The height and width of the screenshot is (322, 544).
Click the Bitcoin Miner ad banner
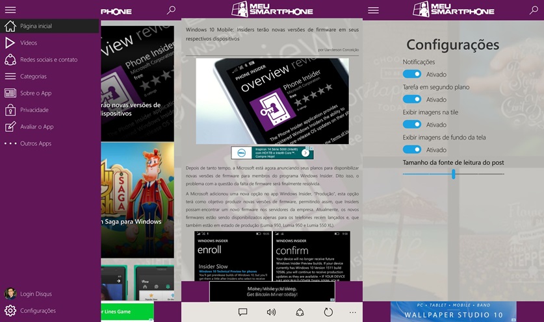click(272, 291)
